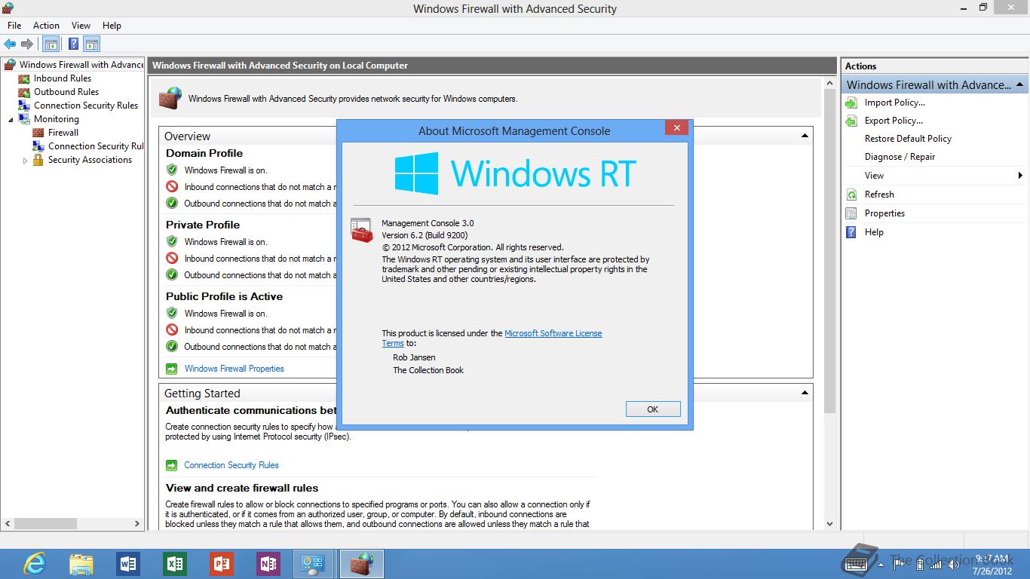The height and width of the screenshot is (579, 1030).
Task: Click the green arrow beside Windows Firewall Properties
Action: click(x=171, y=369)
